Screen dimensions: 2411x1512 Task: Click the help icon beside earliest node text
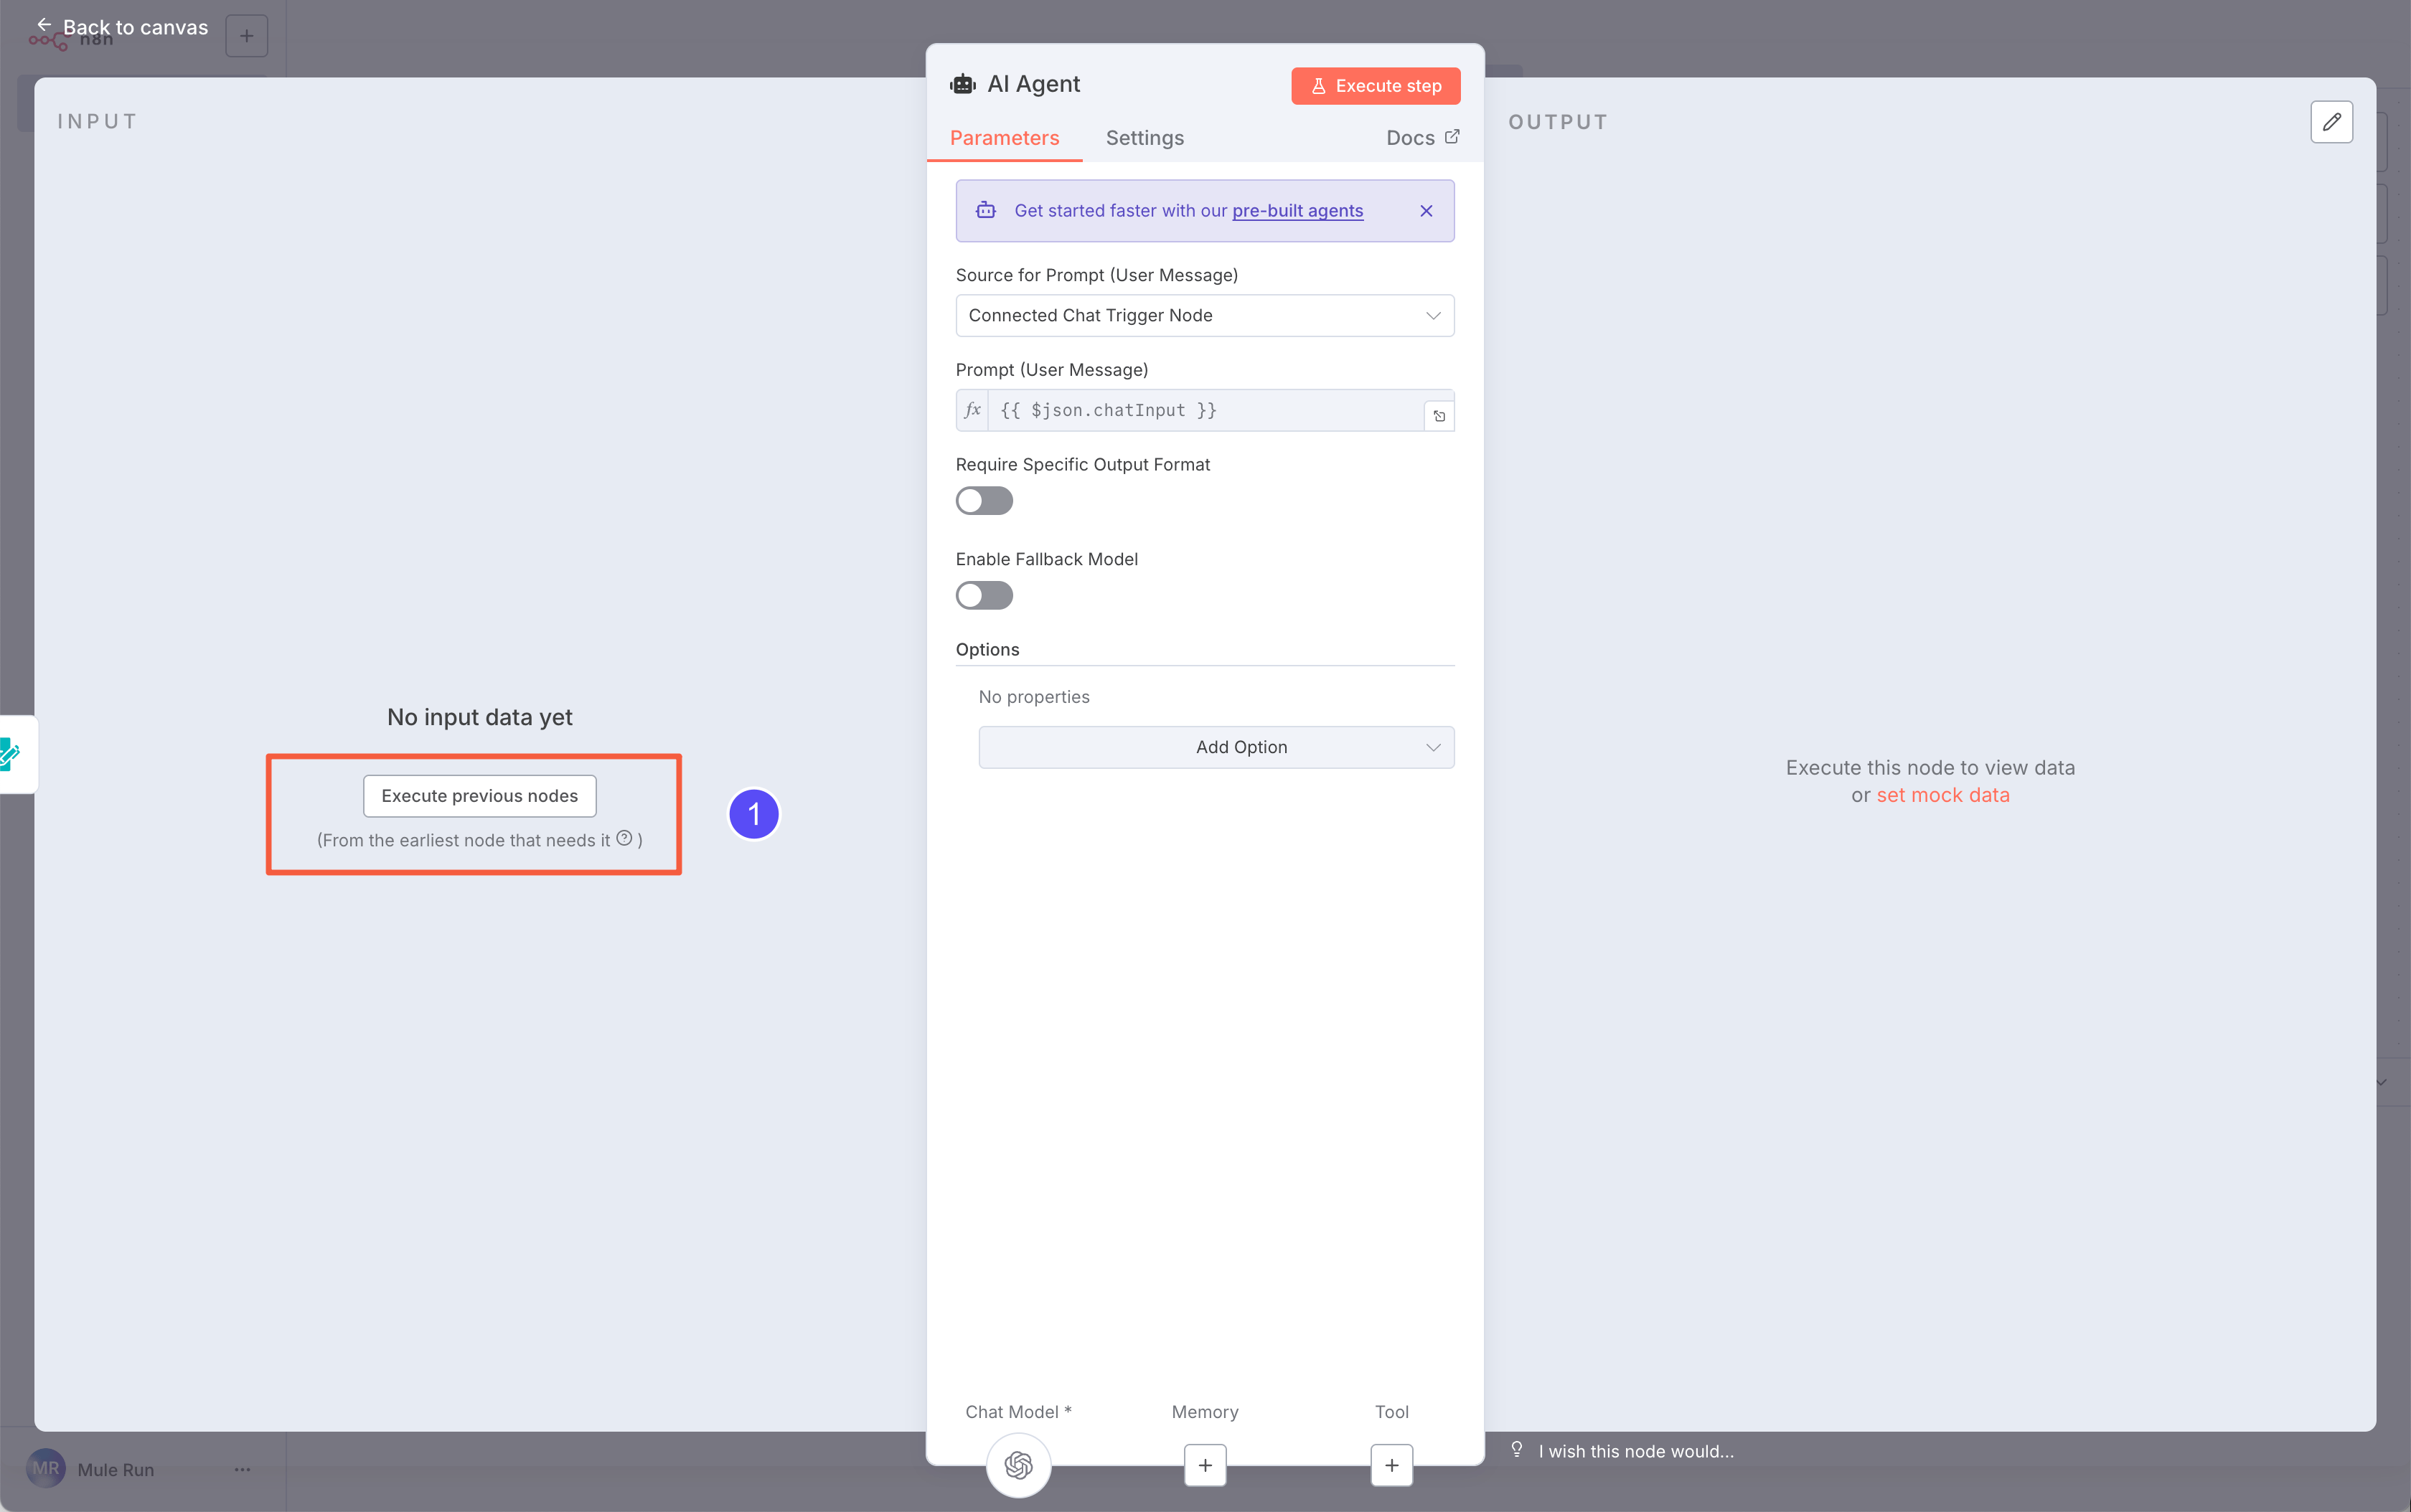[x=624, y=838]
